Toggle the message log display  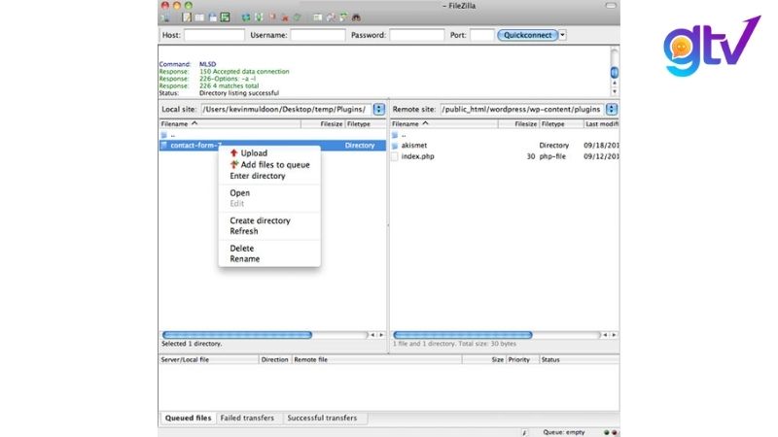coord(186,17)
